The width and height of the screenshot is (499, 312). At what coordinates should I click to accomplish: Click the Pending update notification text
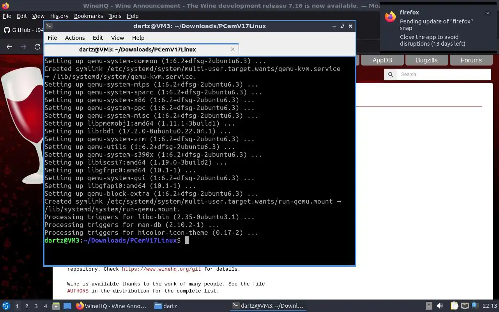pyautogui.click(x=436, y=25)
